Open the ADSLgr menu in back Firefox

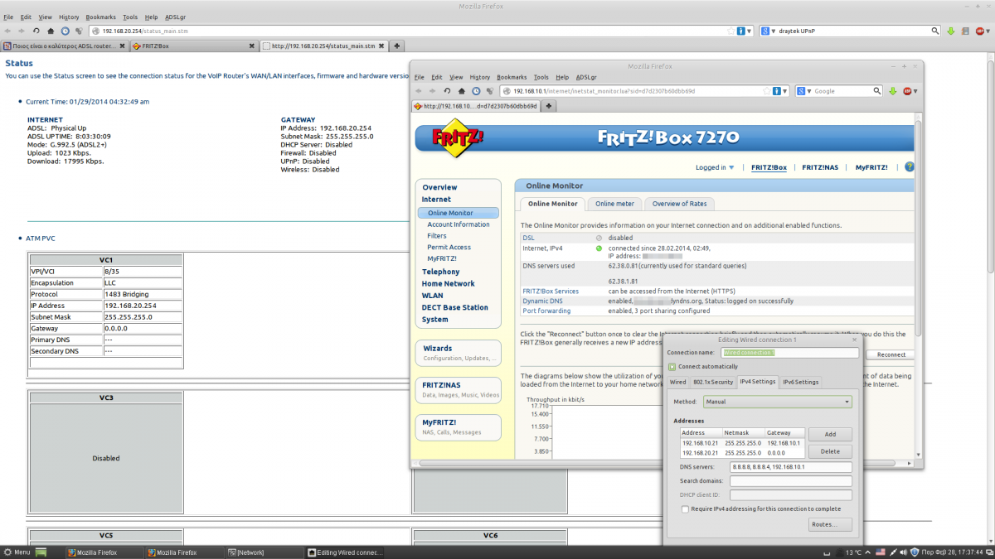pyautogui.click(x=176, y=17)
